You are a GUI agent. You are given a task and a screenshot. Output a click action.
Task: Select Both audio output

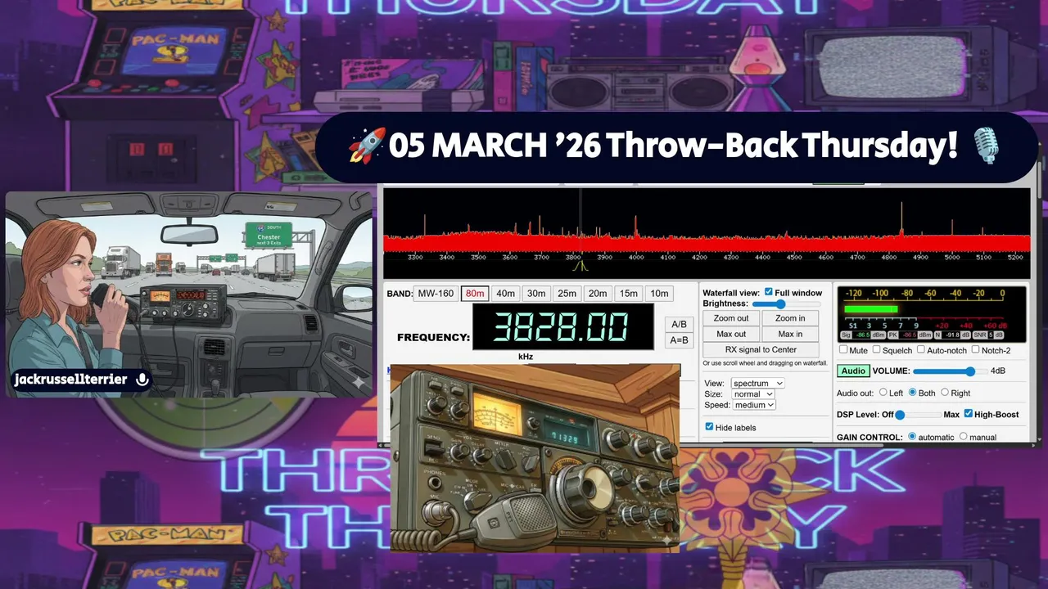pos(912,393)
